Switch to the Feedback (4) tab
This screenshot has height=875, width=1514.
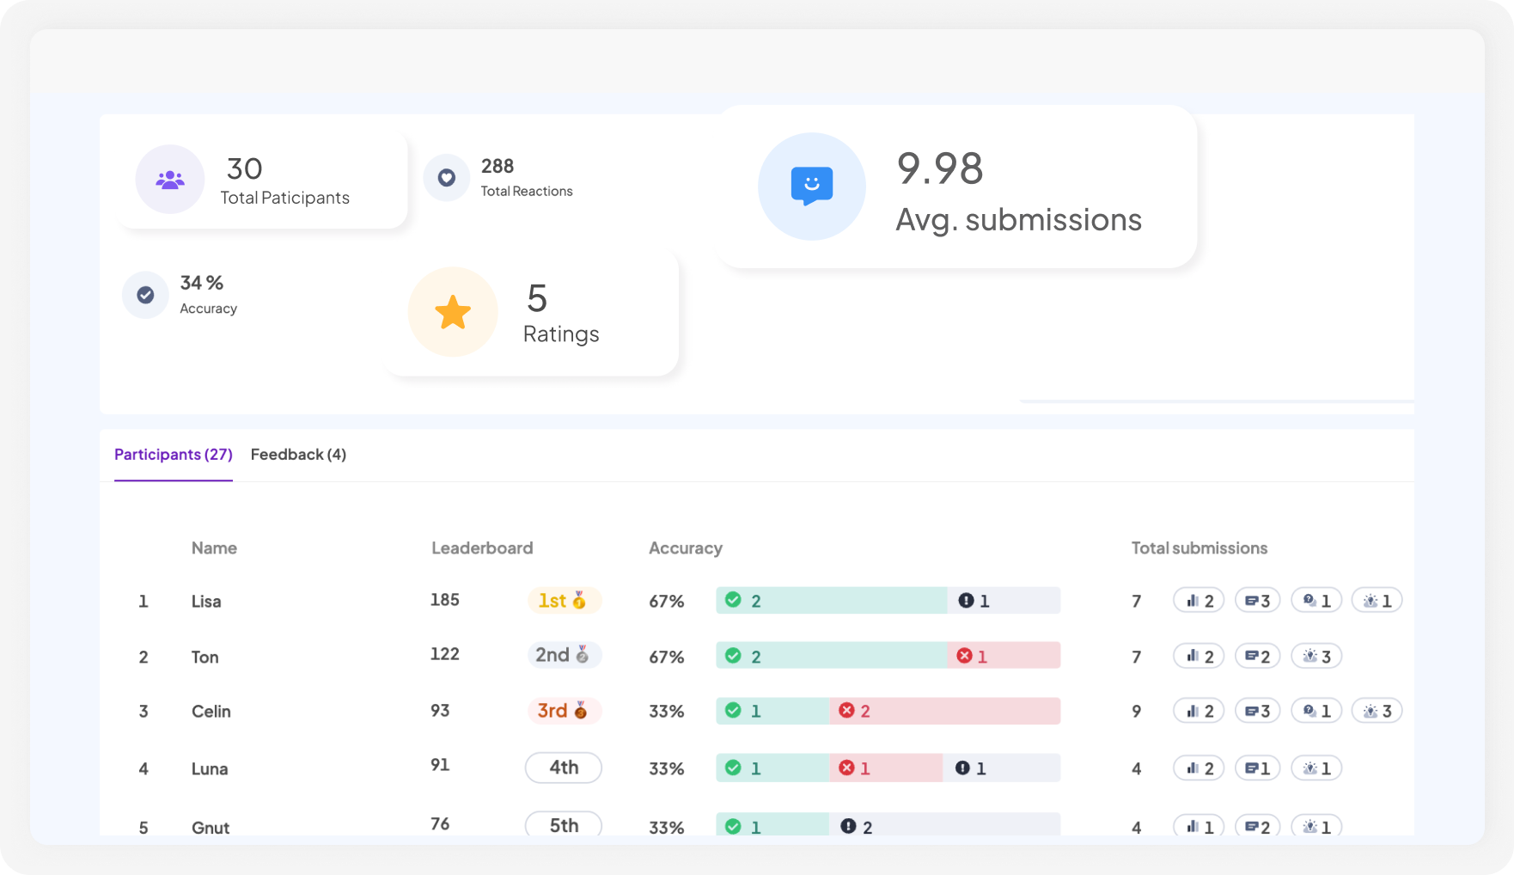pyautogui.click(x=298, y=454)
